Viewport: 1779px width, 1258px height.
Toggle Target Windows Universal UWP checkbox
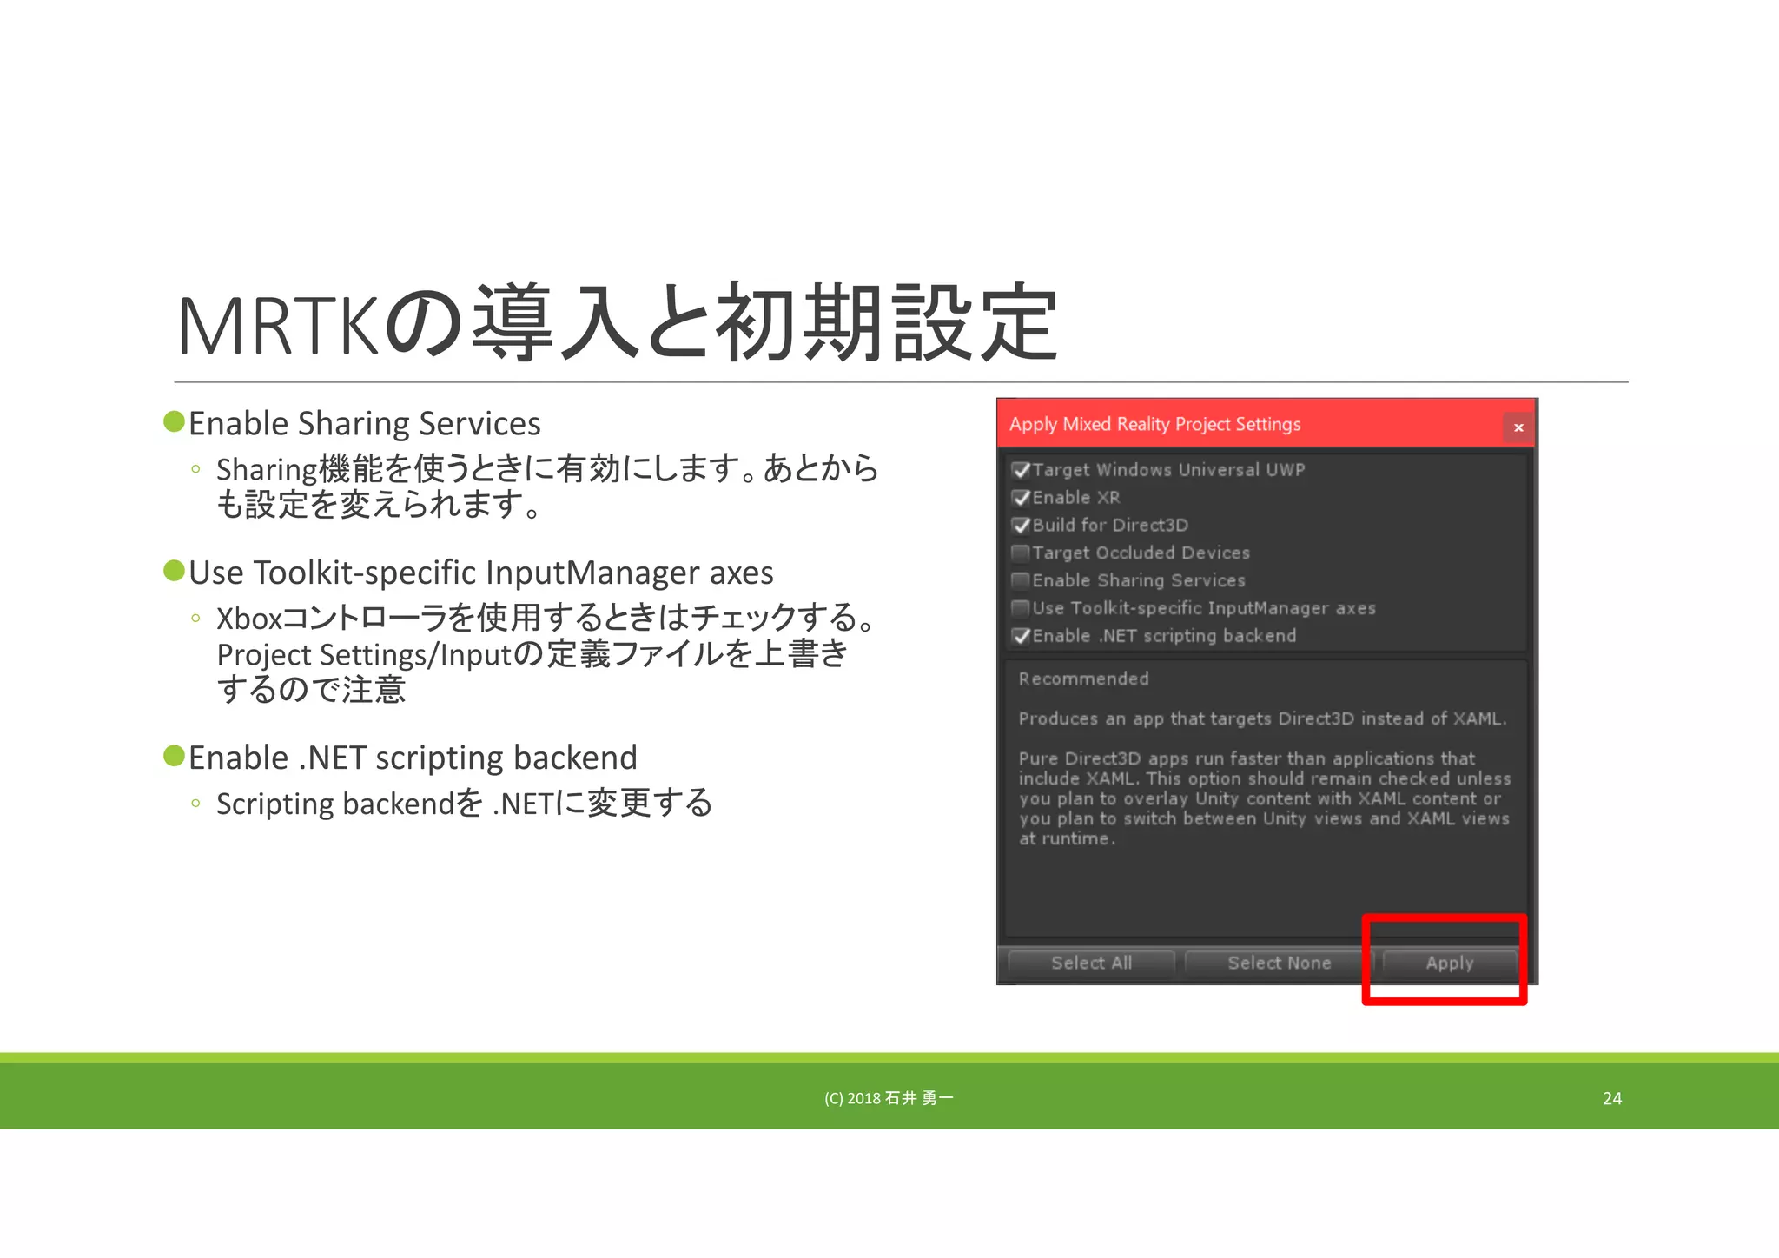1021,470
